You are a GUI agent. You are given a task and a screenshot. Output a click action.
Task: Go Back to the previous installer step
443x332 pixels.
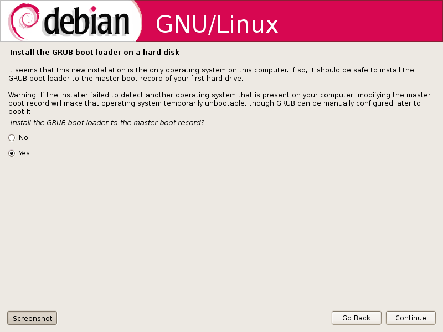356,318
